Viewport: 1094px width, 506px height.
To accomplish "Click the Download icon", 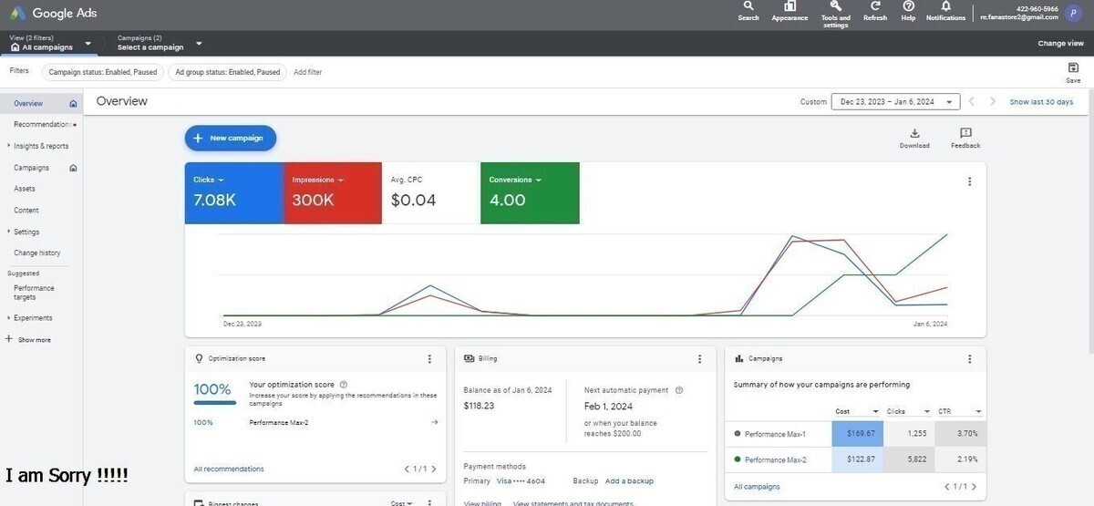I will coord(914,134).
